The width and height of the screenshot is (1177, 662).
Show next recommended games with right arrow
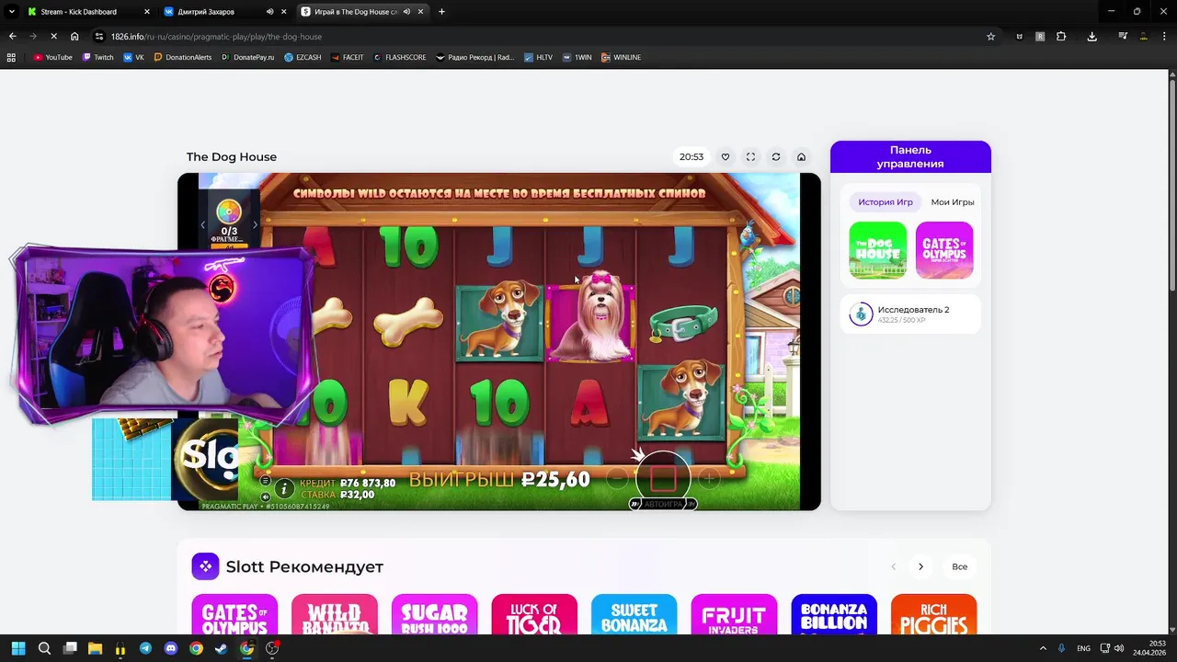pos(920,566)
